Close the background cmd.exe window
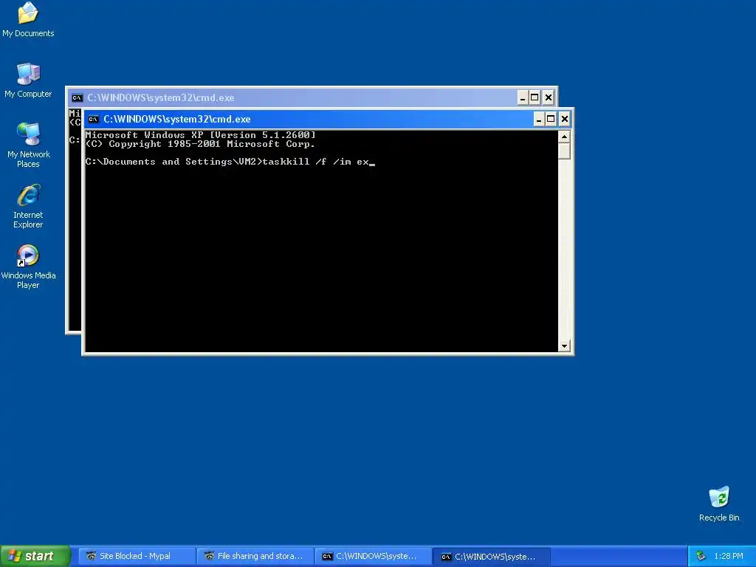 coord(549,98)
